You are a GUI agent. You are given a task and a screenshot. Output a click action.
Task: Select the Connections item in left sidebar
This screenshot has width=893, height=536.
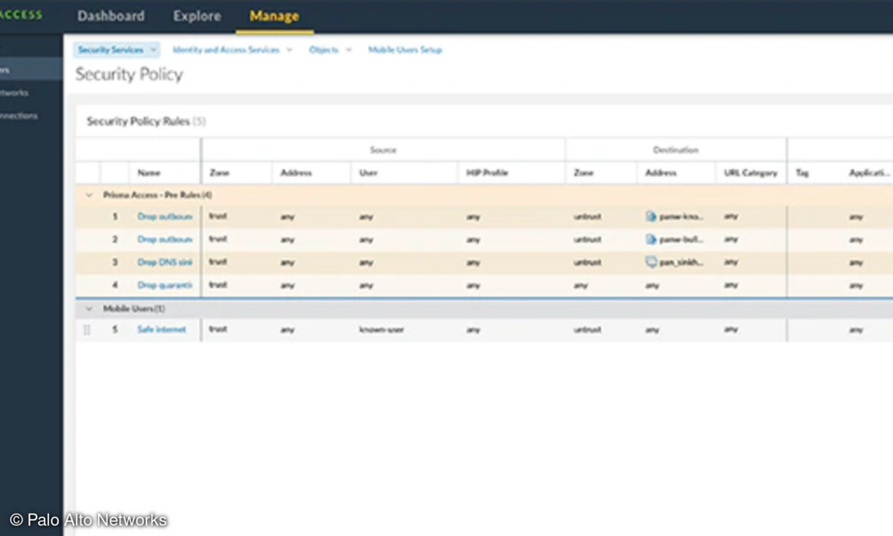pos(19,115)
